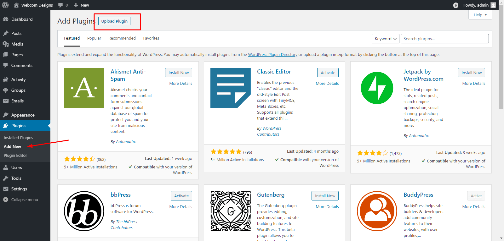This screenshot has height=241, width=504.
Task: Install the Gutenberg plugin now
Action: click(325, 196)
